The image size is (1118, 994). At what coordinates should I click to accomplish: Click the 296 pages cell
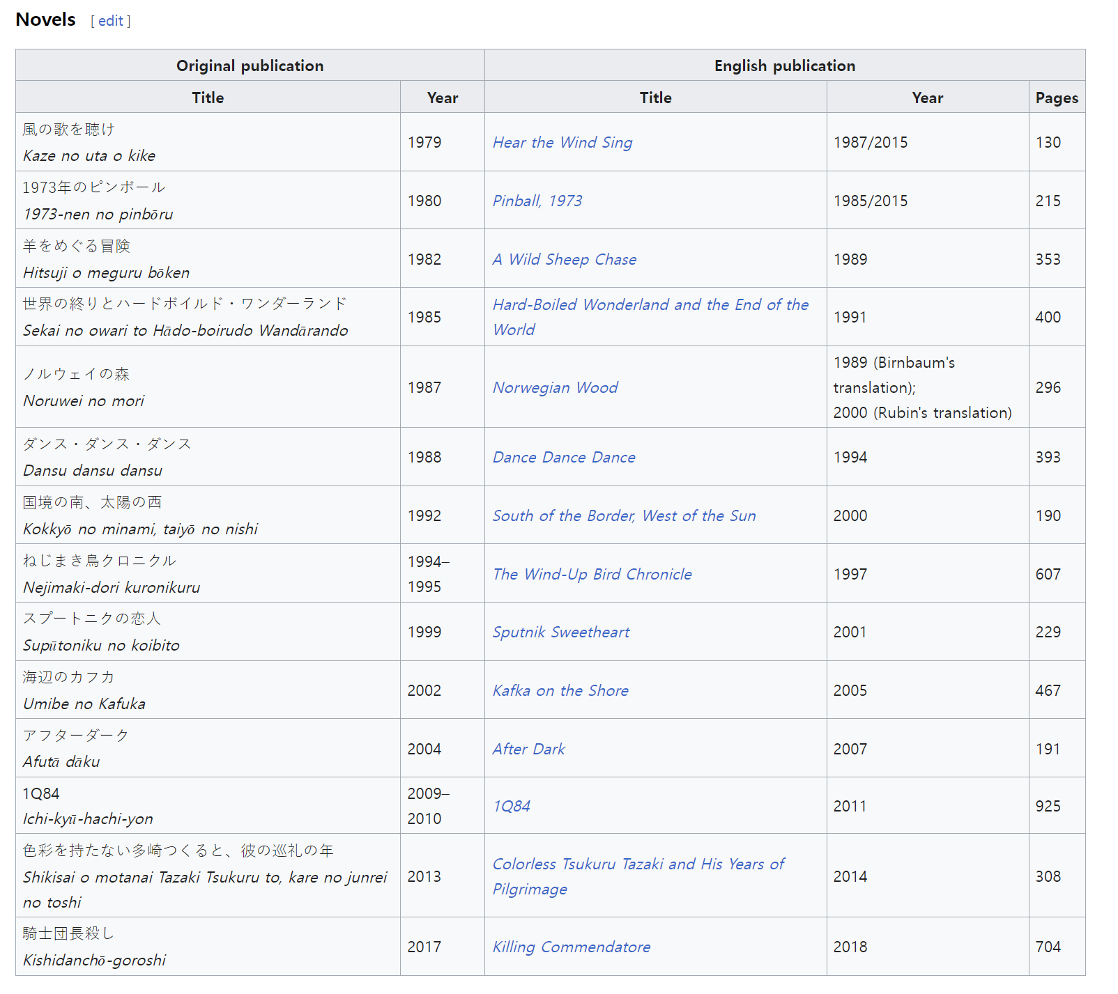coord(1057,387)
